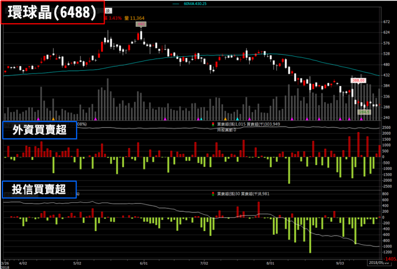Click the -2500 foreign investor axis label
This screenshot has width=397, height=269.
(x=387, y=186)
